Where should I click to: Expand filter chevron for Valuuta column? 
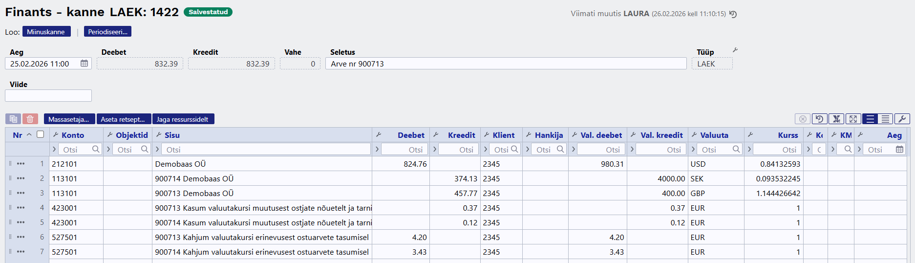pyautogui.click(x=693, y=149)
